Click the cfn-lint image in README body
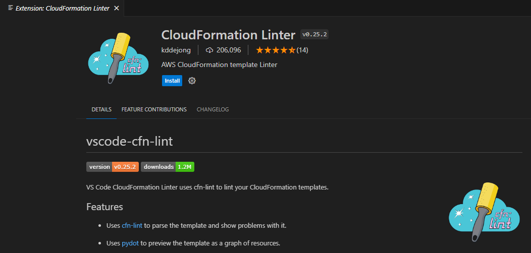The image size is (531, 253). point(484,212)
